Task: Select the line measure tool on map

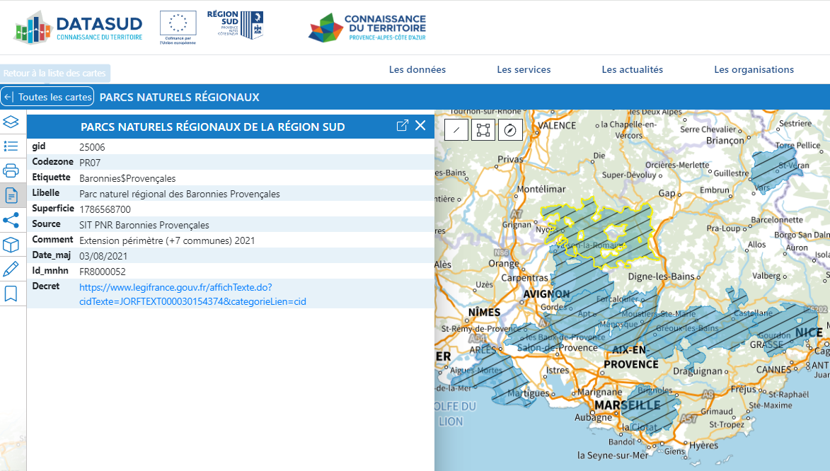Action: (x=456, y=129)
